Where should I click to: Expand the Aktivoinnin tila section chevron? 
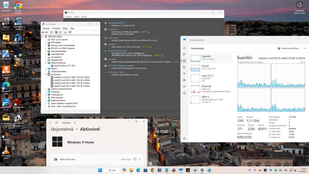tap(140, 159)
